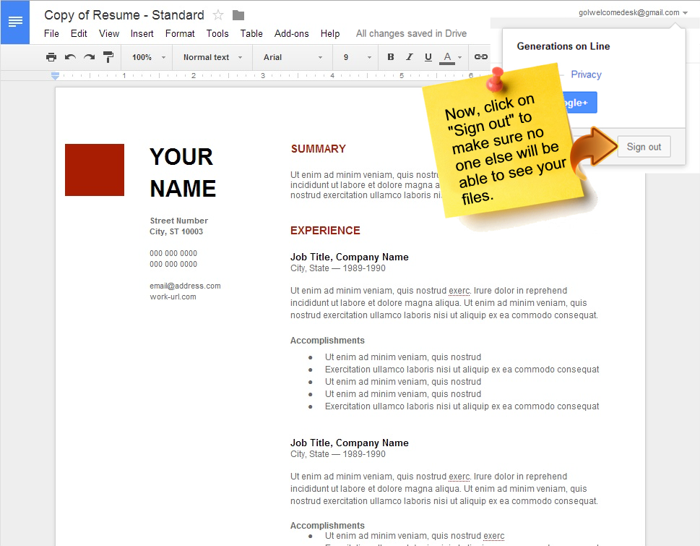Viewport: 700px width, 546px height.
Task: Star the Copy of Resume document
Action: [x=218, y=15]
